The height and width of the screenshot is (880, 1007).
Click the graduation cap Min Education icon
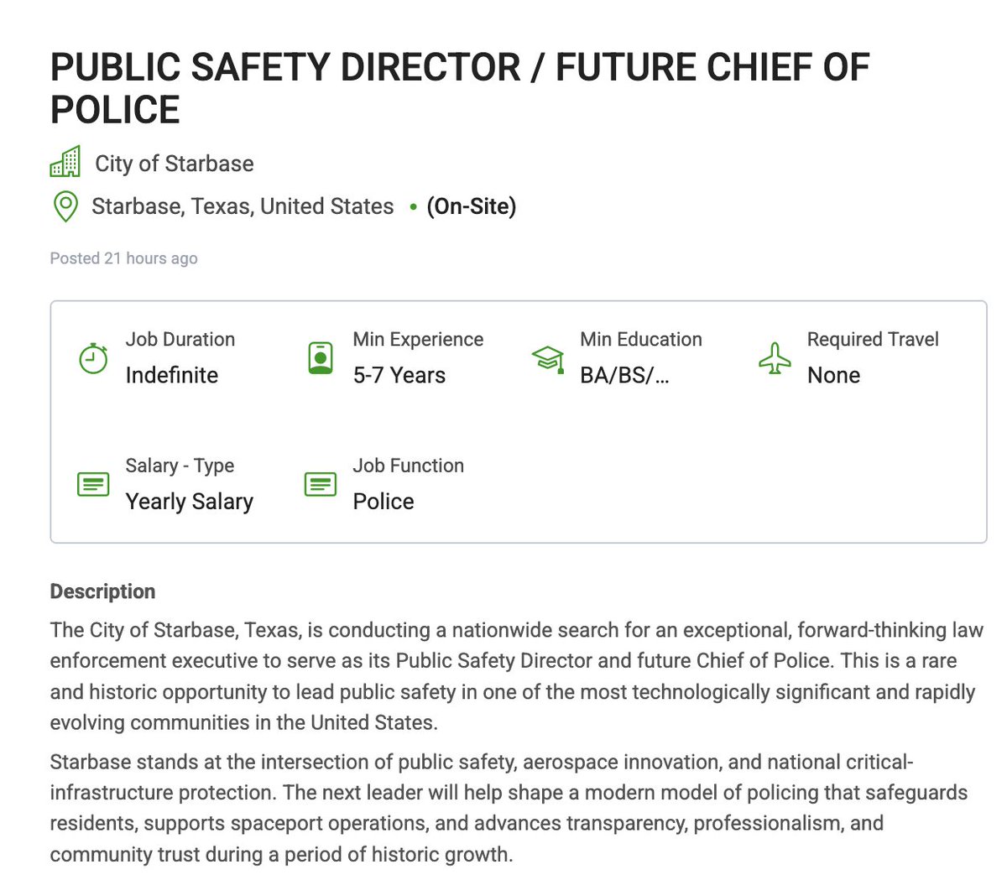tap(547, 357)
